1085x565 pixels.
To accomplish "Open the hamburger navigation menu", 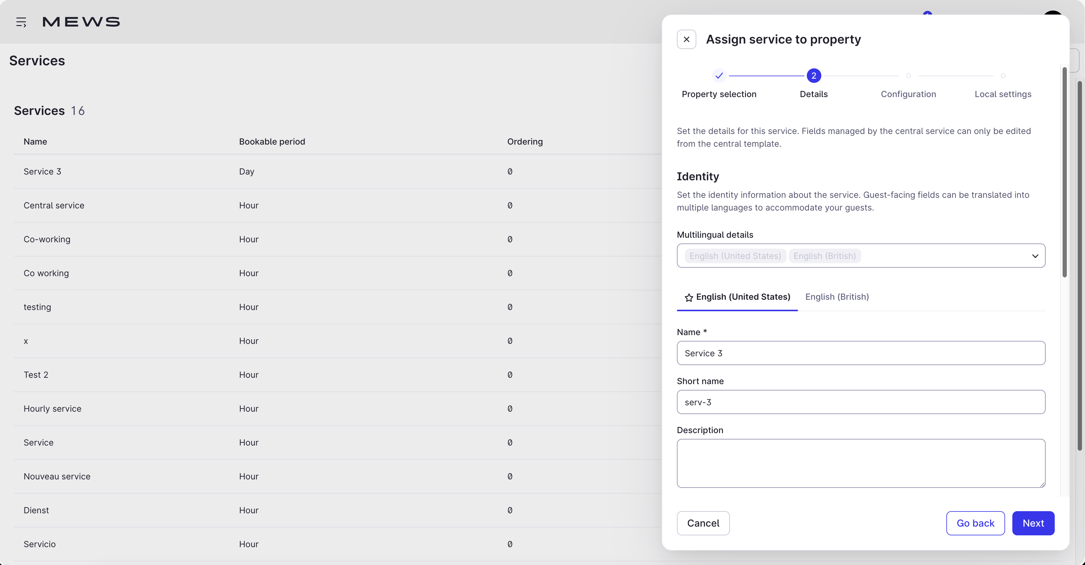I will (x=21, y=22).
